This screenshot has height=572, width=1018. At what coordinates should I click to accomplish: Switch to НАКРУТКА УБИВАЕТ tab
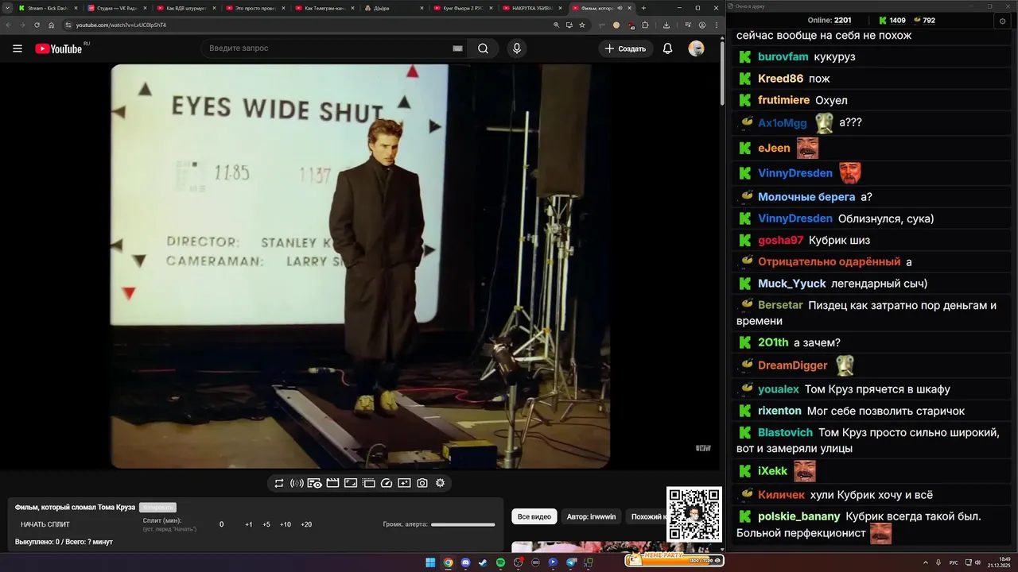click(x=531, y=8)
